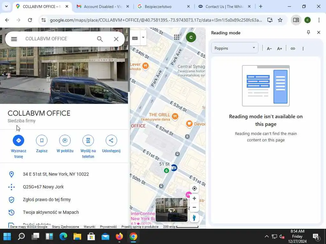Increase reading mode font size

pos(280,49)
